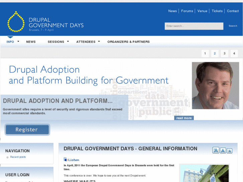Click the large Drupal Adoption banner title
Image resolution: width=243 pixels, height=182 pixels.
point(89,75)
